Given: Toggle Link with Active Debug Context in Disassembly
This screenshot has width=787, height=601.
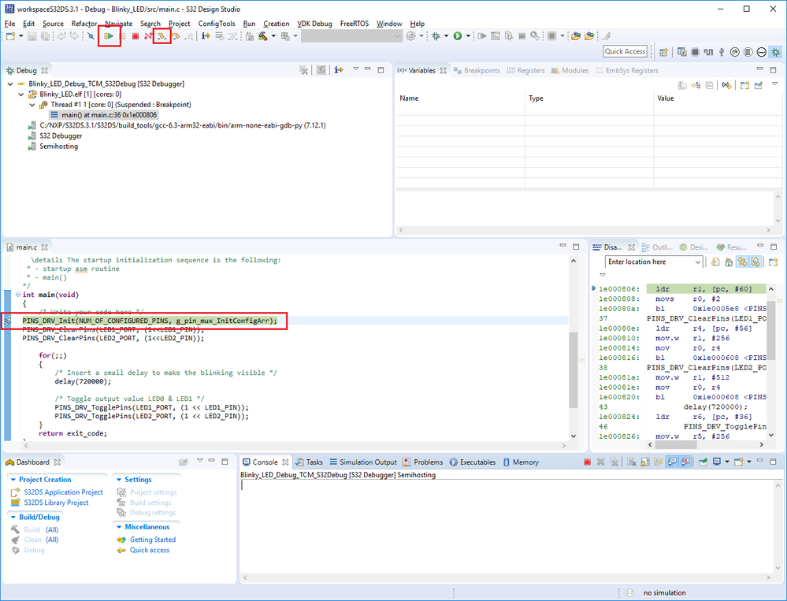Looking at the screenshot, I should [x=742, y=262].
